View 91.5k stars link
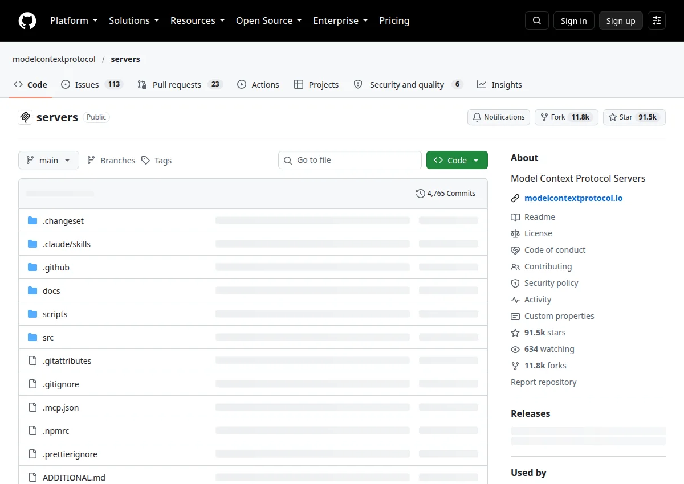 pos(545,333)
